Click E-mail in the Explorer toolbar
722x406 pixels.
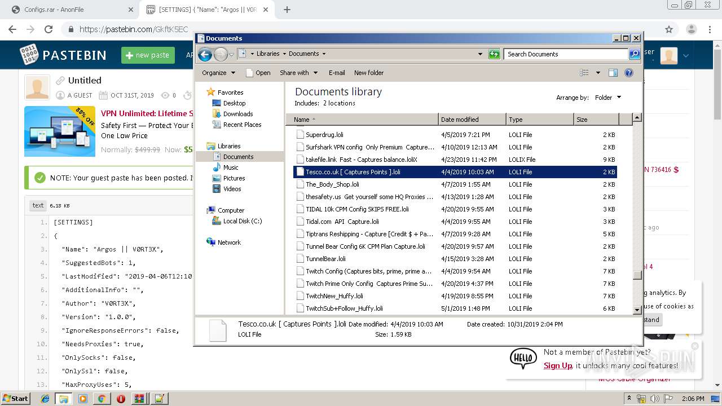(337, 73)
